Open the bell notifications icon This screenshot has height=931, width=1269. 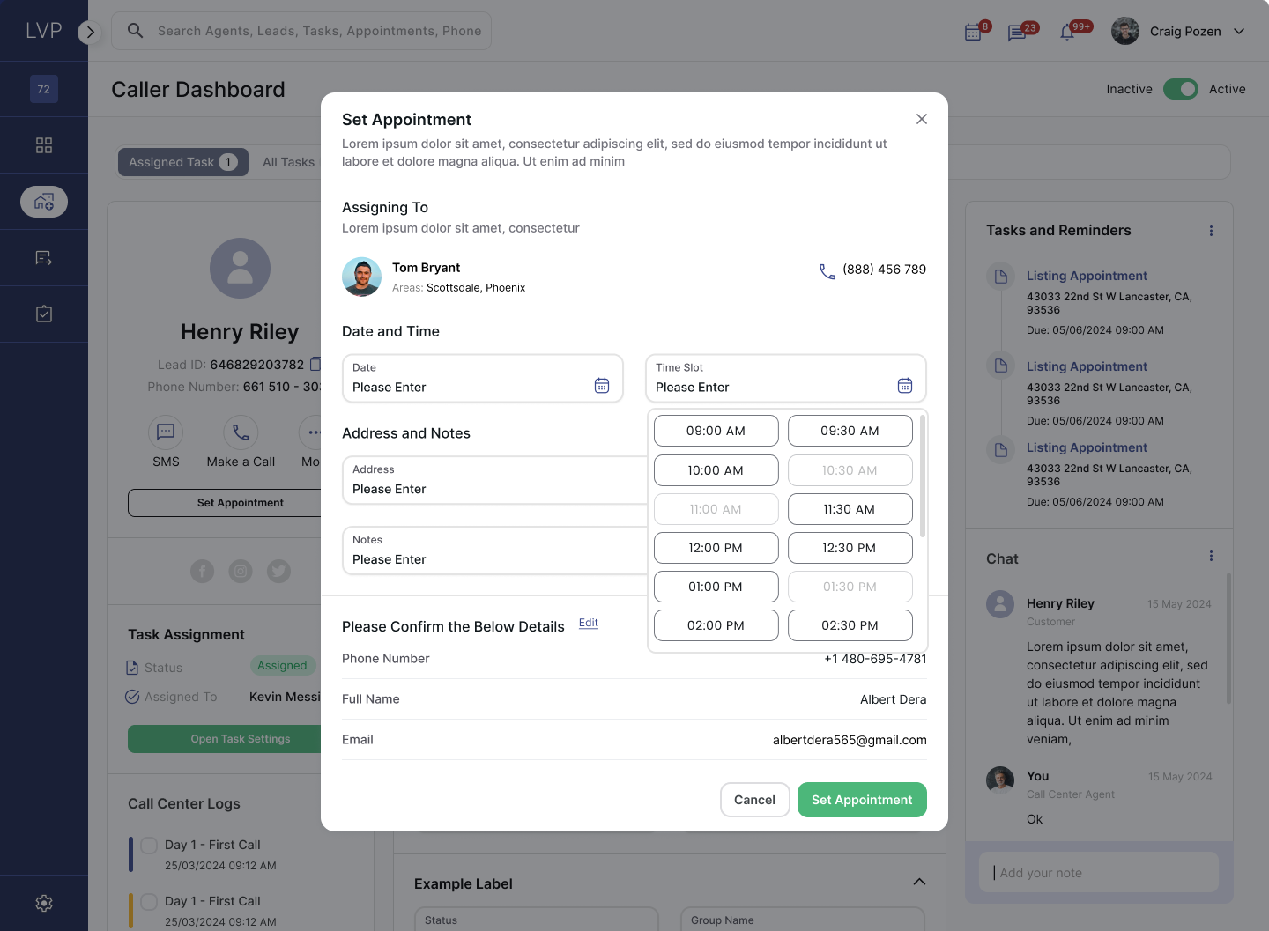click(1067, 33)
